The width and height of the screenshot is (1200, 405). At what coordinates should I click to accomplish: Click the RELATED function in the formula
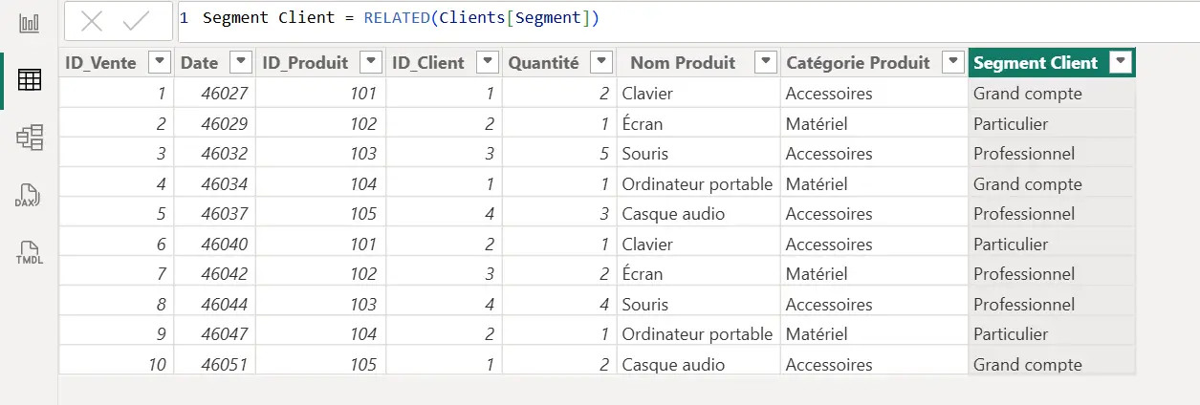tap(396, 18)
